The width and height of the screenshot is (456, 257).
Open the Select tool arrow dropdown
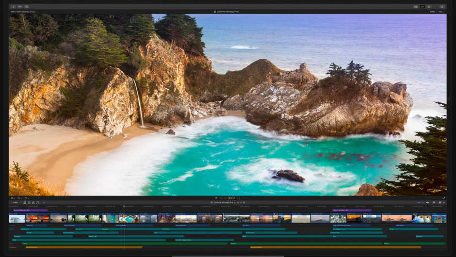[x=44, y=202]
